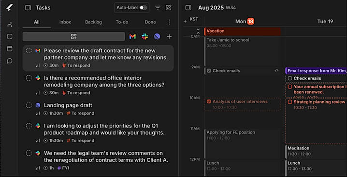Switch to the All tab
The width and height of the screenshot is (347, 177).
[37, 22]
